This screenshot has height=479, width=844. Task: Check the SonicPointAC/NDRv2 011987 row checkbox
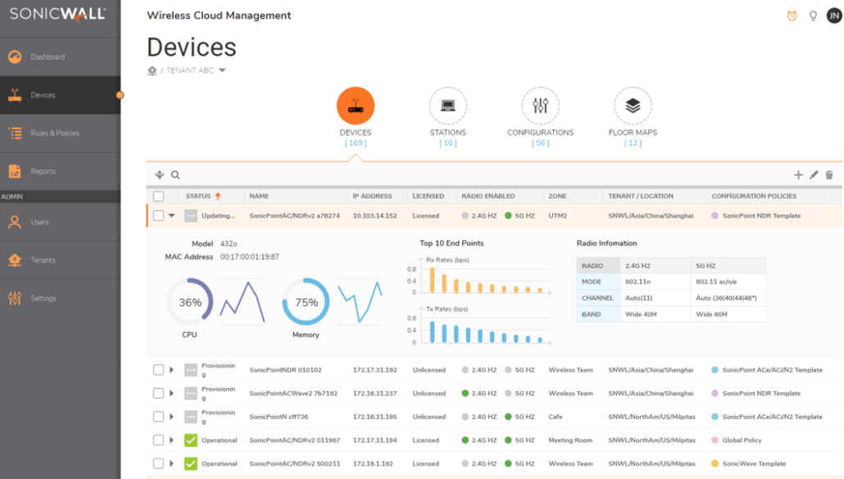point(158,441)
